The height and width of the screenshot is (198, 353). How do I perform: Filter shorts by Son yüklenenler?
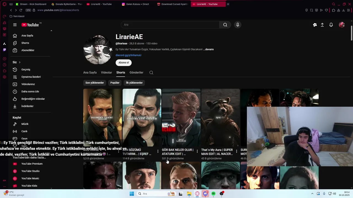point(95,83)
